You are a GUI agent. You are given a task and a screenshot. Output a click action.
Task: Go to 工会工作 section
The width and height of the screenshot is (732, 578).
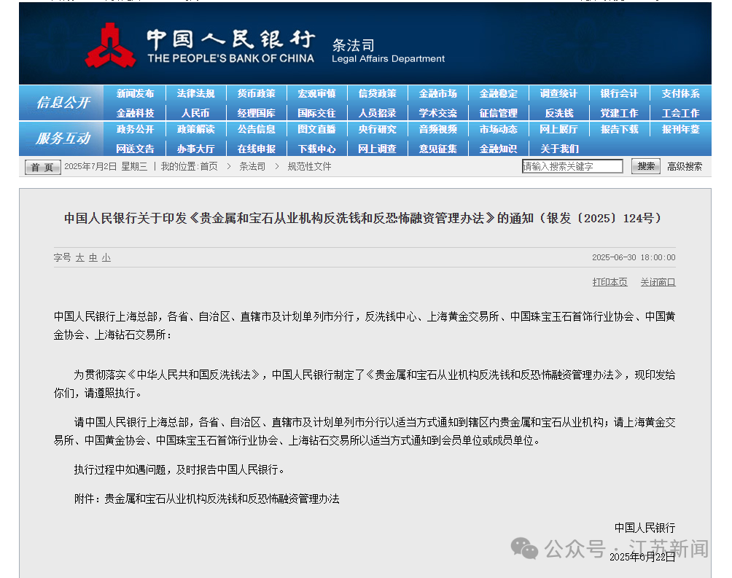coord(681,113)
